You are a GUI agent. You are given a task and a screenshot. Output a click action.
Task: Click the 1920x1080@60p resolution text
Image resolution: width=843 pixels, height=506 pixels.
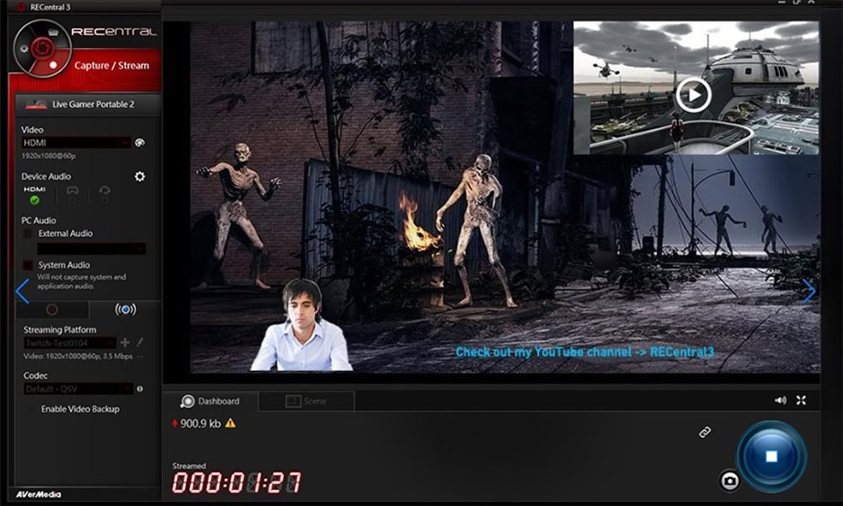click(x=48, y=156)
